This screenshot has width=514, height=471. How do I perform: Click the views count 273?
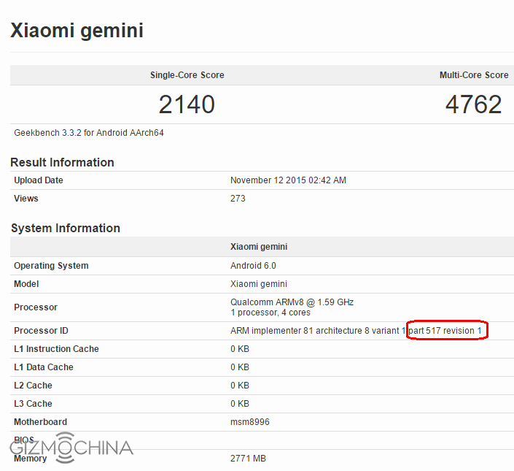pos(238,199)
